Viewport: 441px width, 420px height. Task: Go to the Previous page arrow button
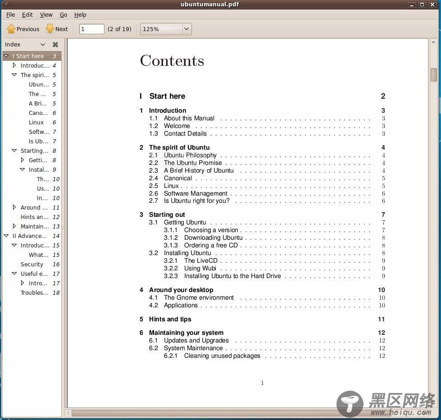tap(23, 29)
